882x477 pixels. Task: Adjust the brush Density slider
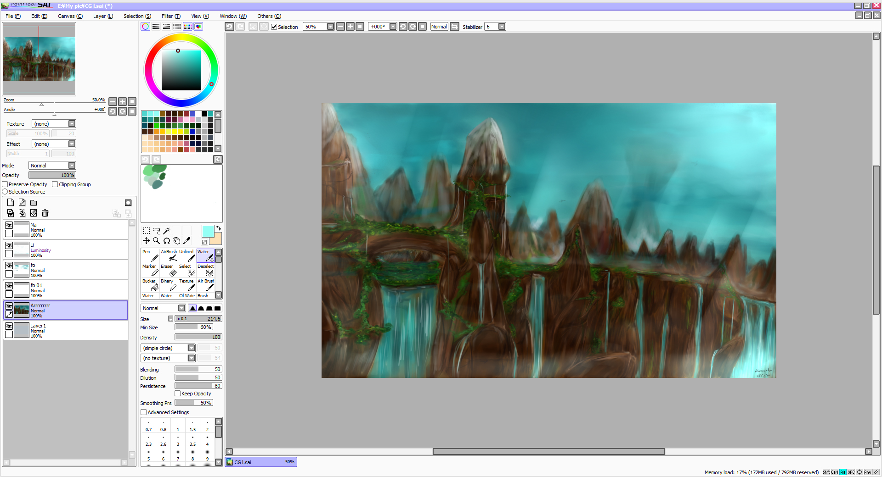[198, 337]
